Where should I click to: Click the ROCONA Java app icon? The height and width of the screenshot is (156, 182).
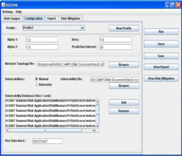coord(3,5)
